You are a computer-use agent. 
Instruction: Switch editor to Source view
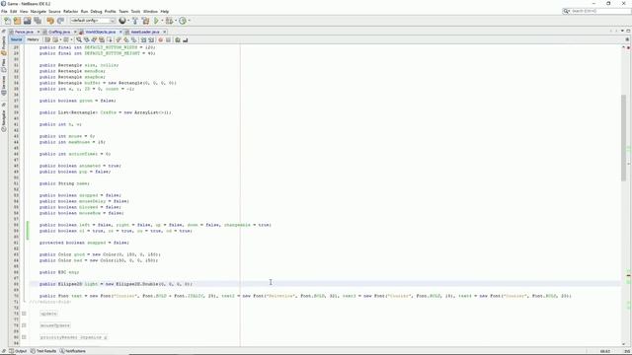tap(16, 39)
